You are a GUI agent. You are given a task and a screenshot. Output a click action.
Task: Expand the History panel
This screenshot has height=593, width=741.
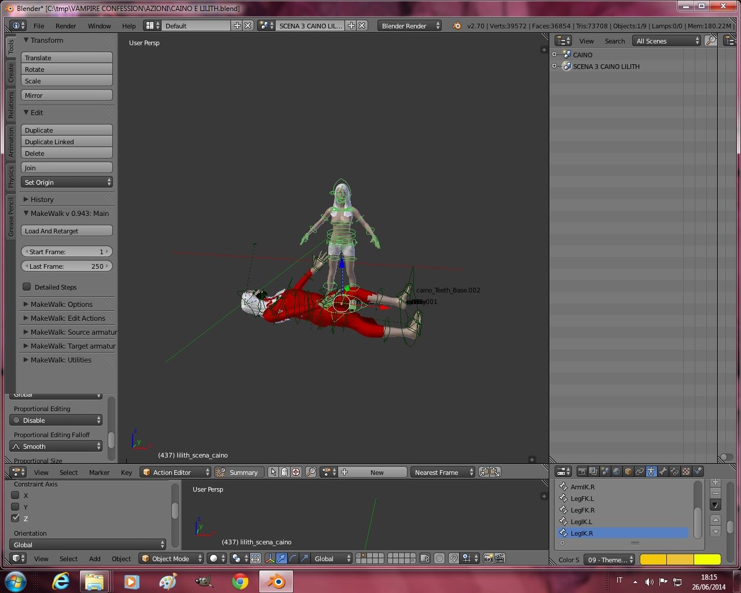26,199
